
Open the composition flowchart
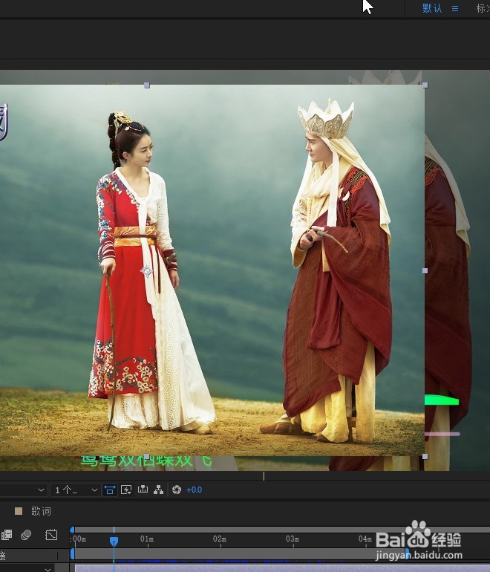[x=159, y=490]
